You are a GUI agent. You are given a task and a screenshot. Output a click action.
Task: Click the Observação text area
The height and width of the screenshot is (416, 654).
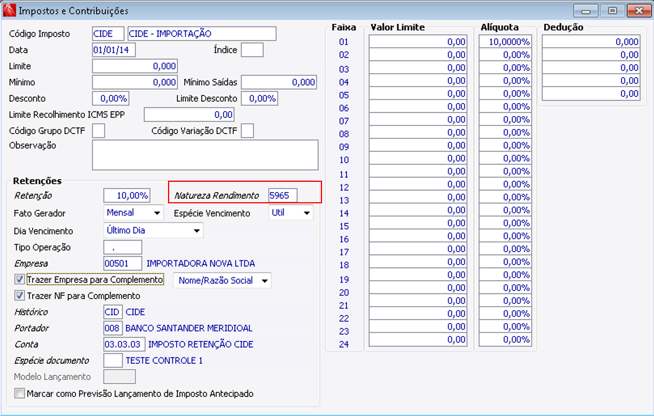[205, 155]
